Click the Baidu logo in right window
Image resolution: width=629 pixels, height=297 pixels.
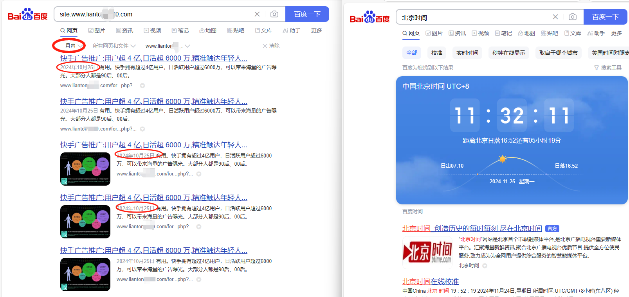tap(369, 17)
